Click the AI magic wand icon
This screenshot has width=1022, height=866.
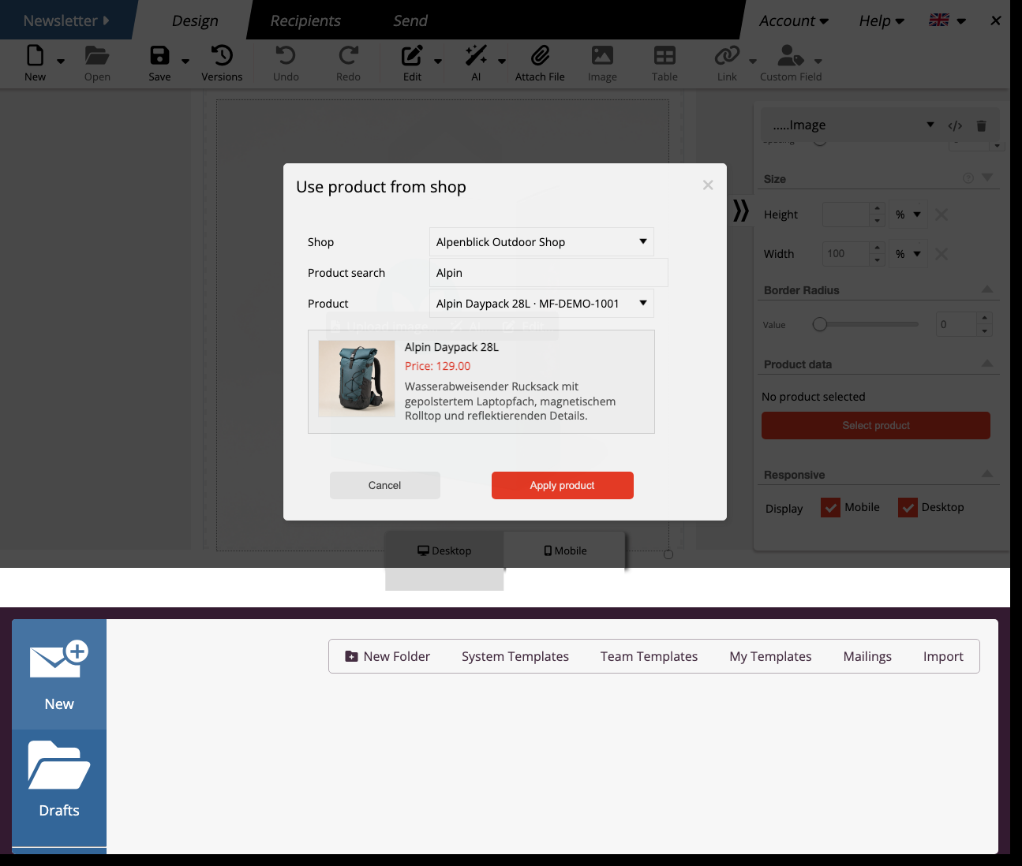click(x=476, y=55)
